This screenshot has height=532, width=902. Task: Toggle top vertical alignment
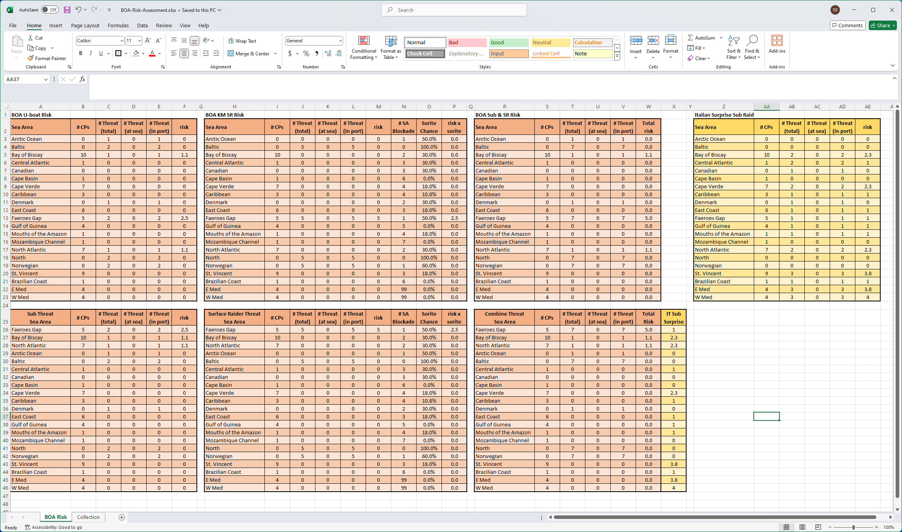[x=174, y=40]
